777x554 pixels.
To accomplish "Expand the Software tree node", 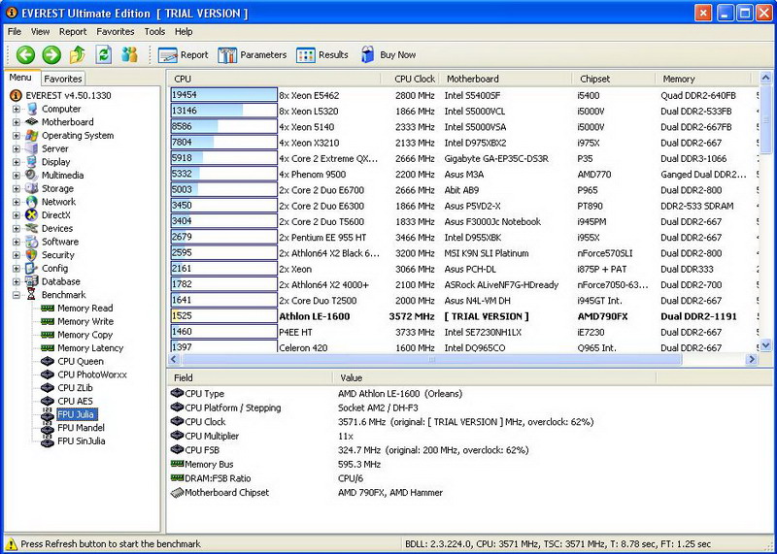I will point(17,242).
